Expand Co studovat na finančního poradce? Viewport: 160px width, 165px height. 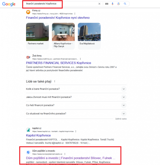click(76, 114)
